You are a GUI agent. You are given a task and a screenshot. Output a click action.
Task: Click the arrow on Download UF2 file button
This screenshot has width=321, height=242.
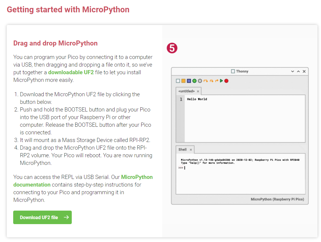66,217
